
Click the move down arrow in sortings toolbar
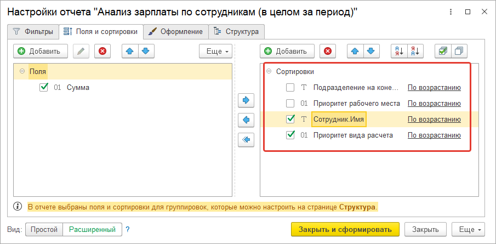tap(370, 51)
